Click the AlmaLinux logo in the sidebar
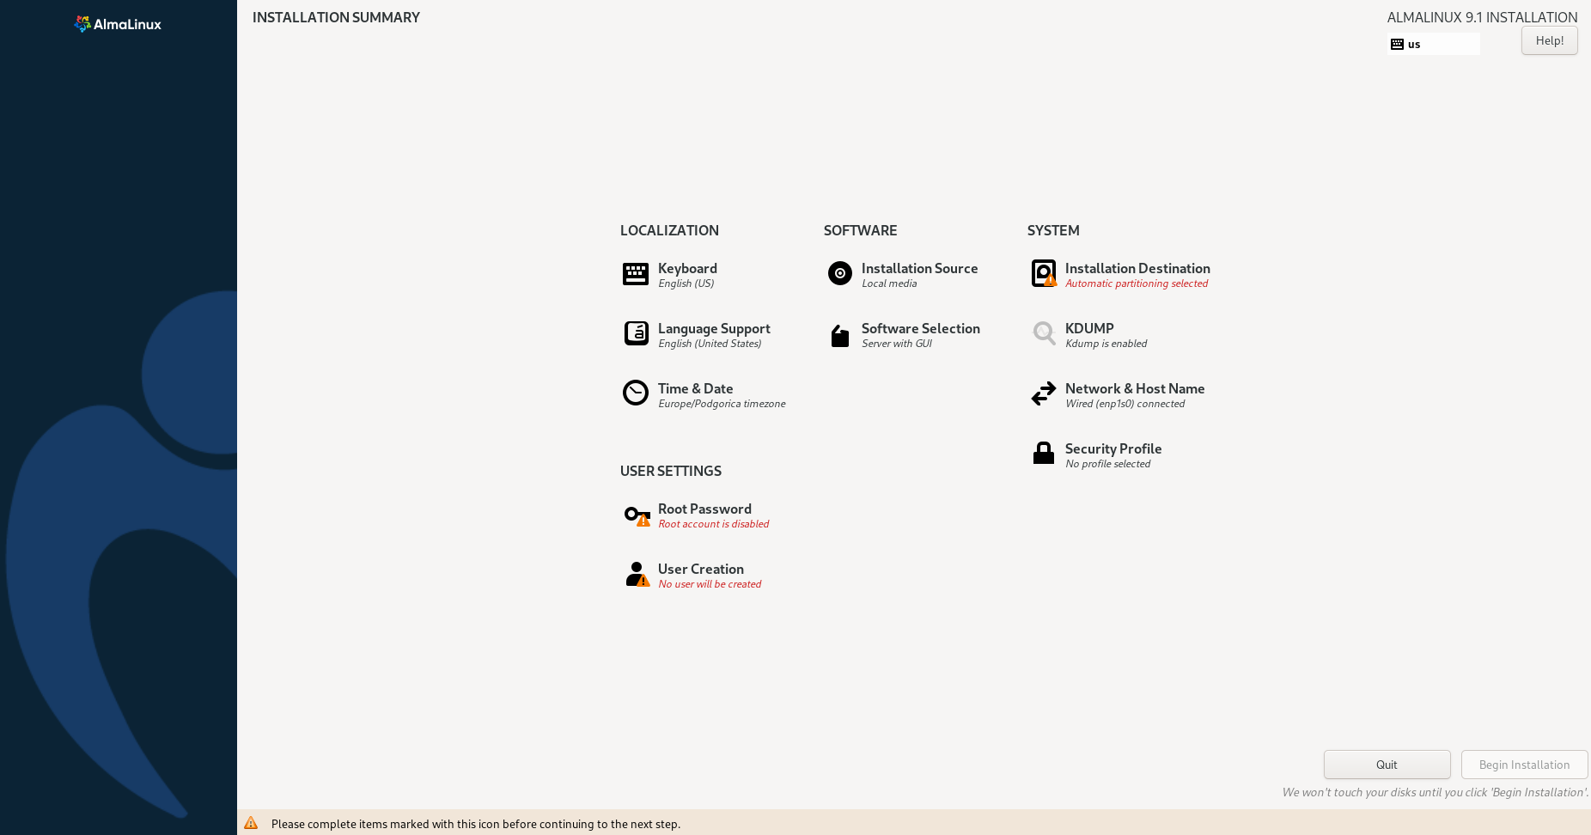This screenshot has width=1591, height=835. (118, 23)
